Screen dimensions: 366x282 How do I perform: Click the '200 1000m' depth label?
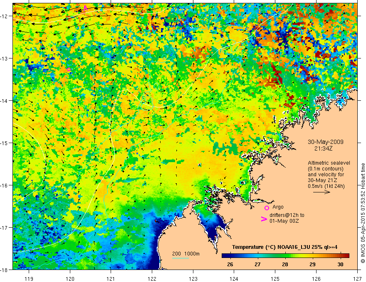[186, 254]
